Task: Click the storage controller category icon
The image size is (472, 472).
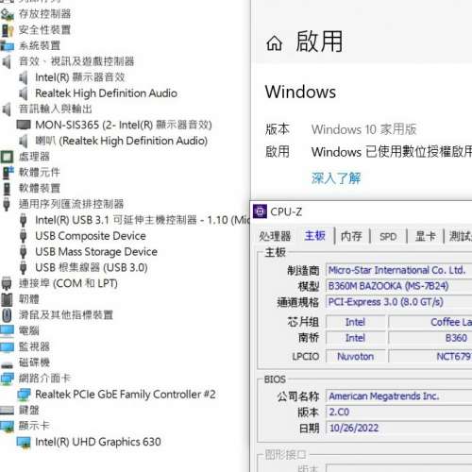Action: [7, 14]
